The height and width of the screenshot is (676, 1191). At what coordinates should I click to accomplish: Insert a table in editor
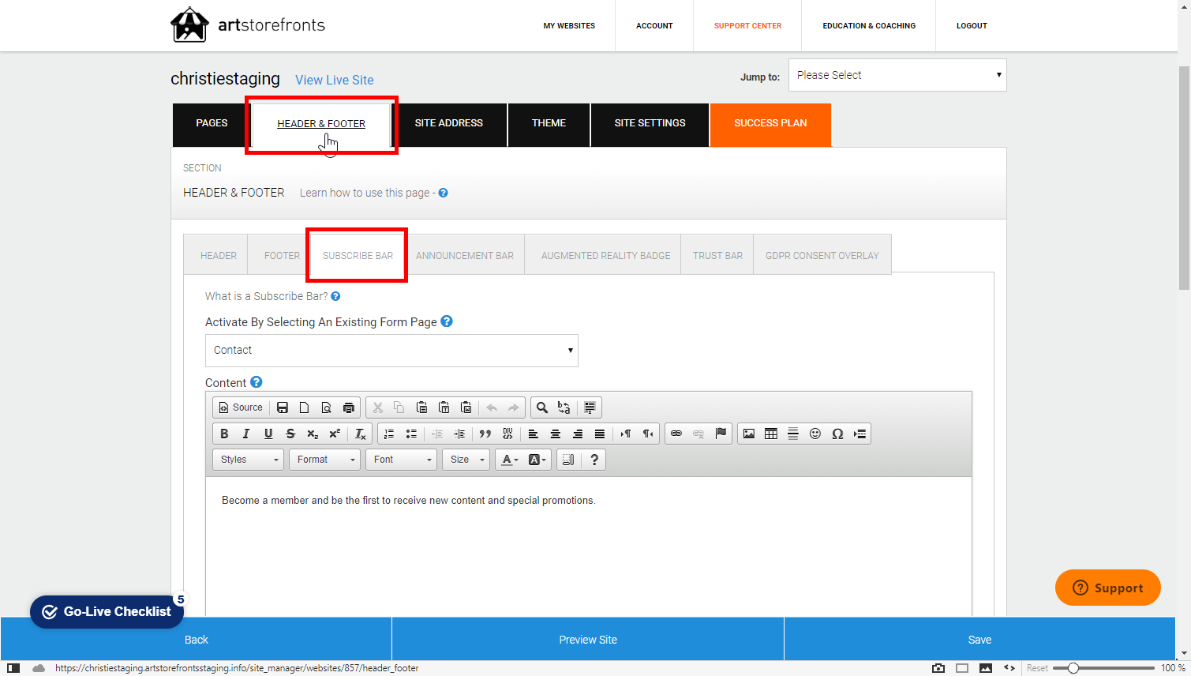(x=771, y=434)
